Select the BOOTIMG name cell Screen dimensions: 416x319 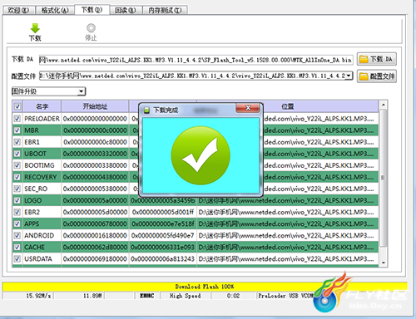tap(42, 165)
